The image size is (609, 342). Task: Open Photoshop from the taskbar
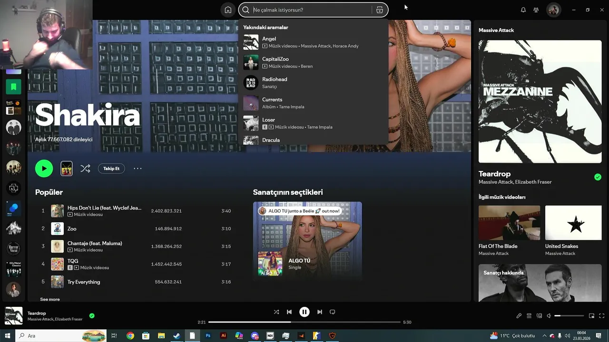pyautogui.click(x=208, y=336)
